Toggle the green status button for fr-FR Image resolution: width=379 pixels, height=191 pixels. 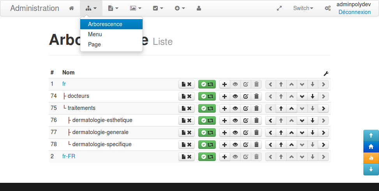207,157
